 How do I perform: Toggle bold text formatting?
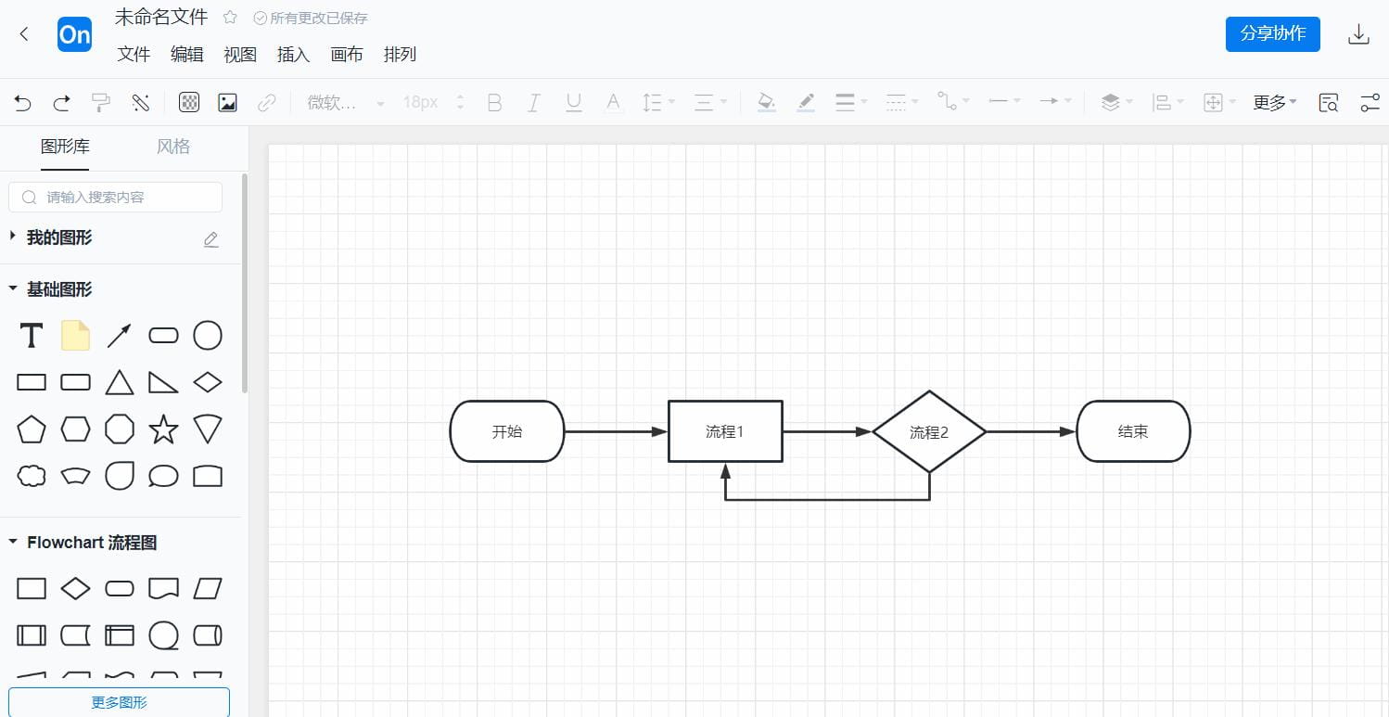pos(494,102)
